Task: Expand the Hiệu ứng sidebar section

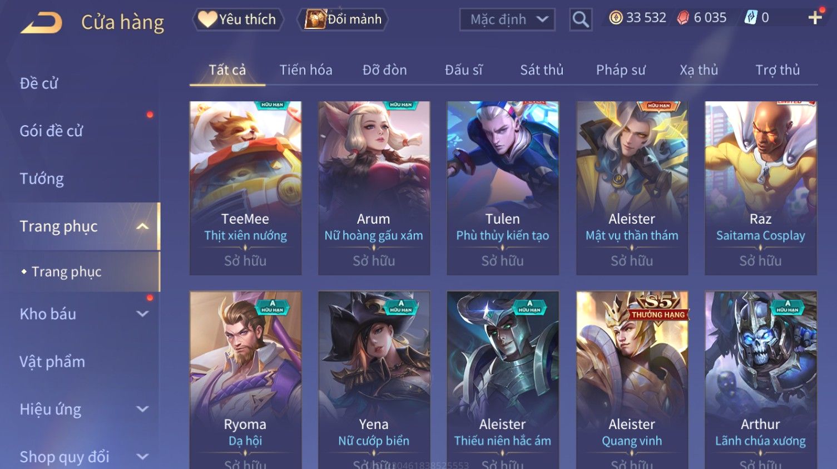Action: click(142, 409)
